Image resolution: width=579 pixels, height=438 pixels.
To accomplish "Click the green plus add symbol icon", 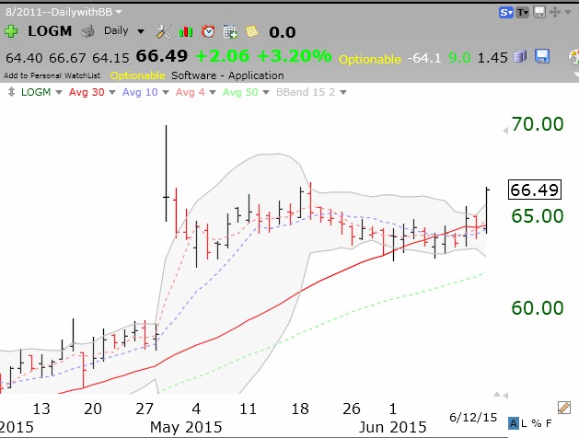I will (x=11, y=30).
